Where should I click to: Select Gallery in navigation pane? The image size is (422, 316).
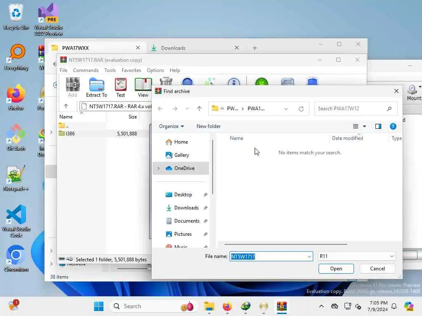[x=181, y=155]
